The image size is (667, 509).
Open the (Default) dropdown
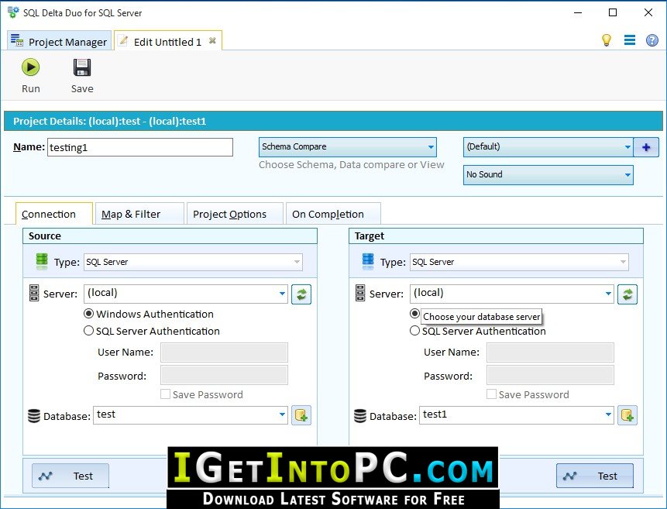click(548, 147)
